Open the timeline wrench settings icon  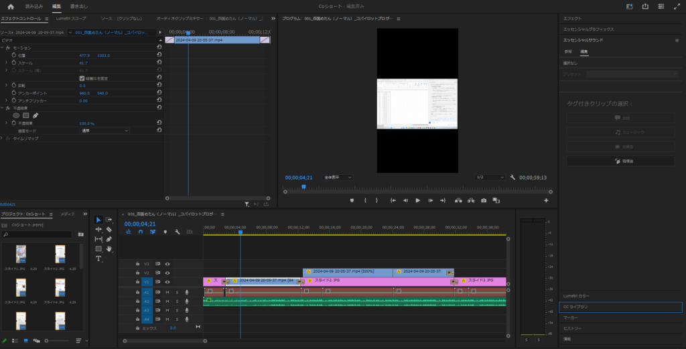[x=177, y=232]
